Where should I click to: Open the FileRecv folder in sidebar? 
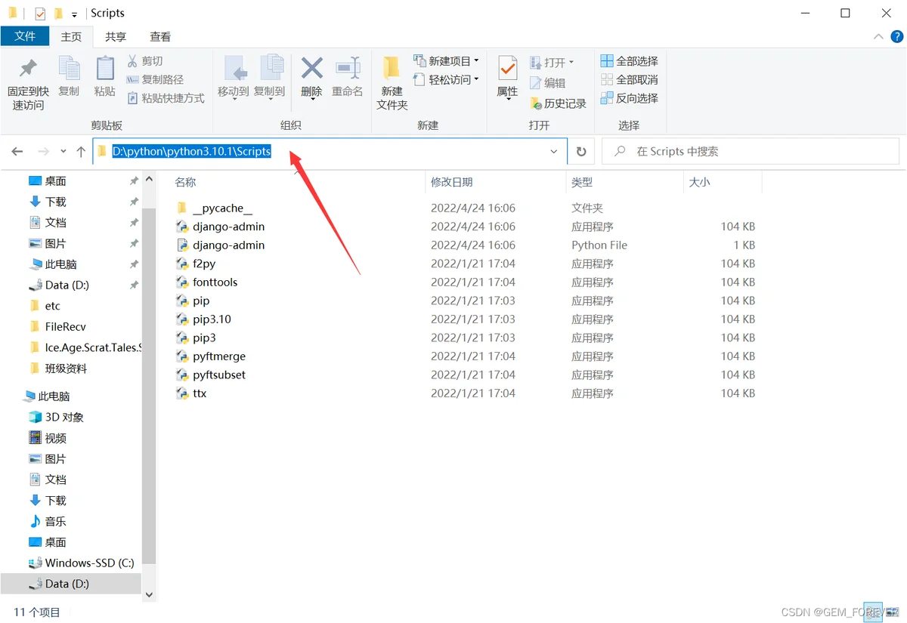[65, 326]
